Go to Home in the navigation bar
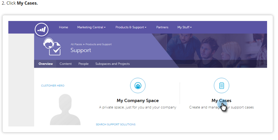The height and width of the screenshot is (140, 278). point(64,27)
